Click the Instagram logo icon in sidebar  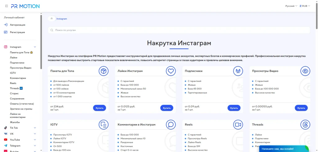coord(6,47)
